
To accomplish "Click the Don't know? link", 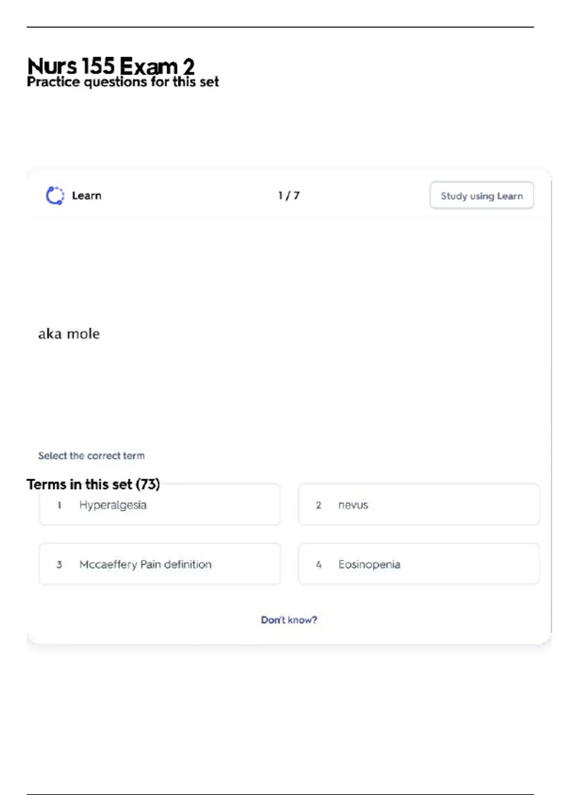I will click(x=289, y=620).
